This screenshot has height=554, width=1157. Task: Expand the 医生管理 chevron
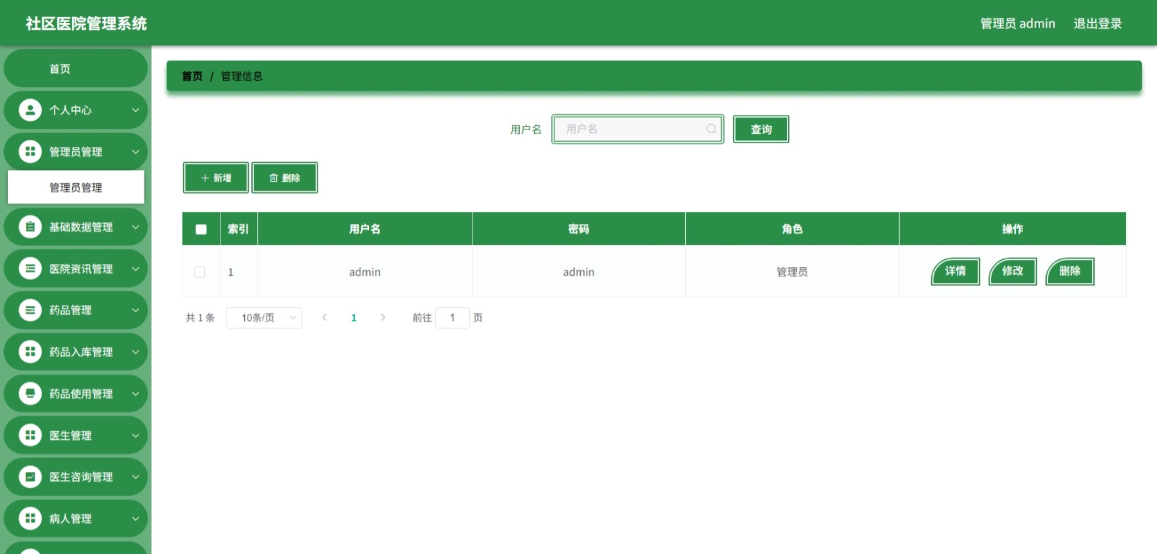coord(135,435)
